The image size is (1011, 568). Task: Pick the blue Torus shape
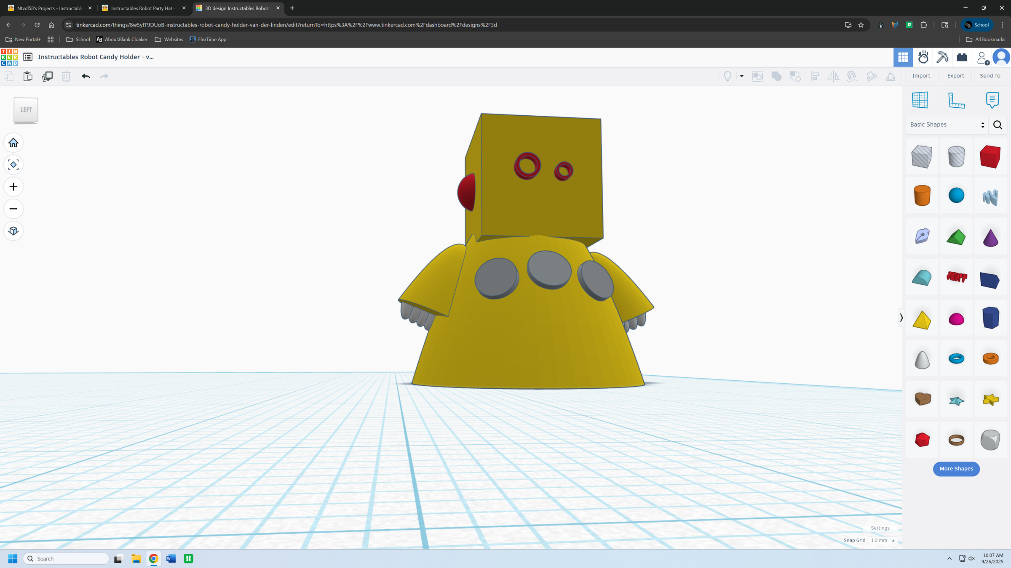coord(956,358)
